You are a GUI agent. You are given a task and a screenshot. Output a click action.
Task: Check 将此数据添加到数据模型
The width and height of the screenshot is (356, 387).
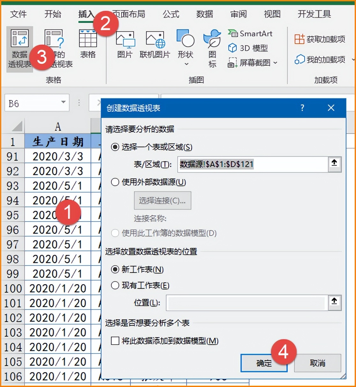pos(115,341)
